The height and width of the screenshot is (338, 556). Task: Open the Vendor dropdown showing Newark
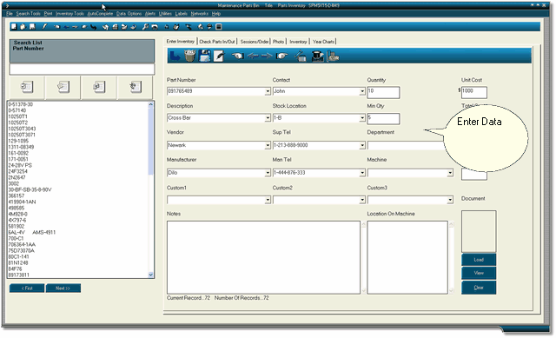click(x=268, y=145)
